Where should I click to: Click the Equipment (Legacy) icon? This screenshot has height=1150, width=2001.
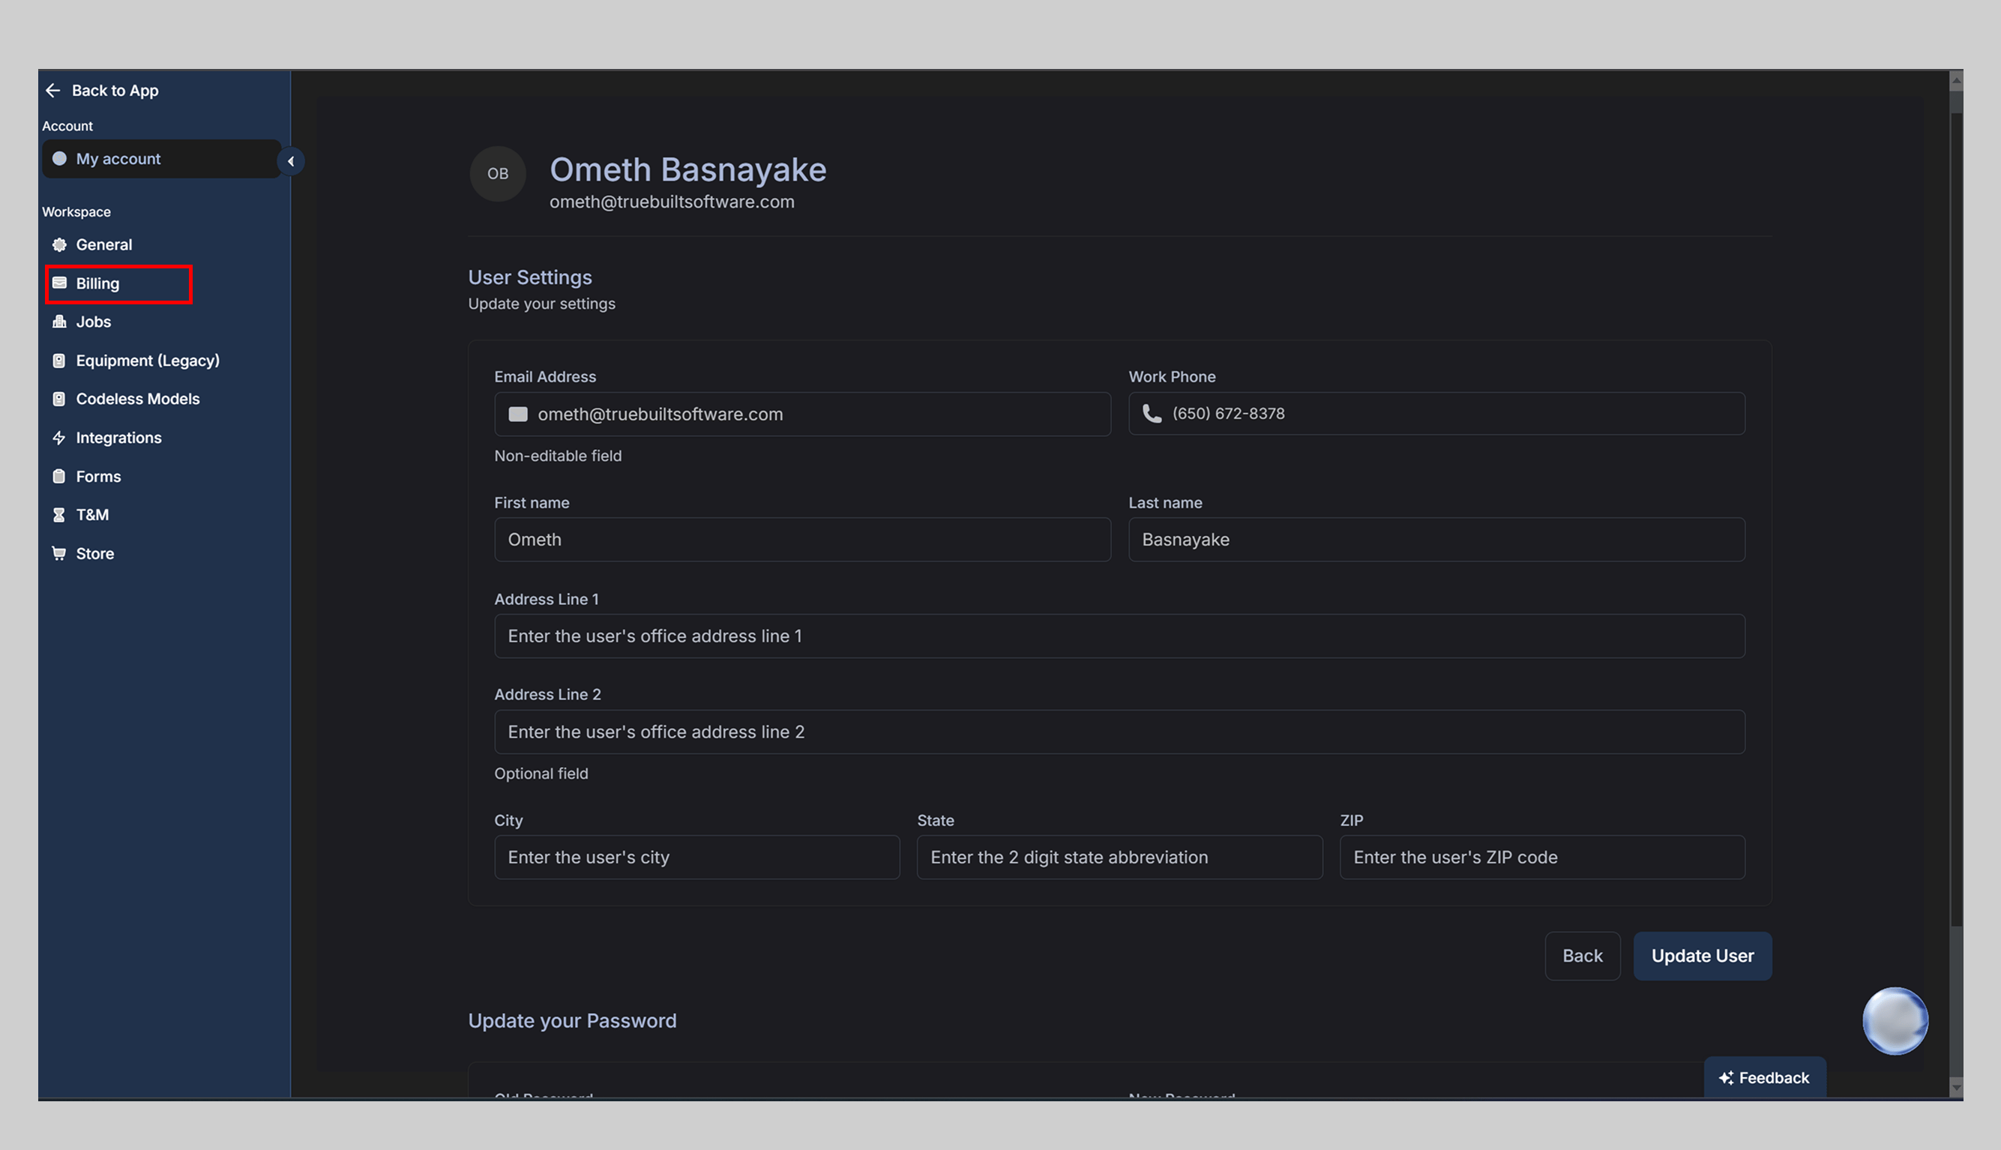pyautogui.click(x=59, y=360)
